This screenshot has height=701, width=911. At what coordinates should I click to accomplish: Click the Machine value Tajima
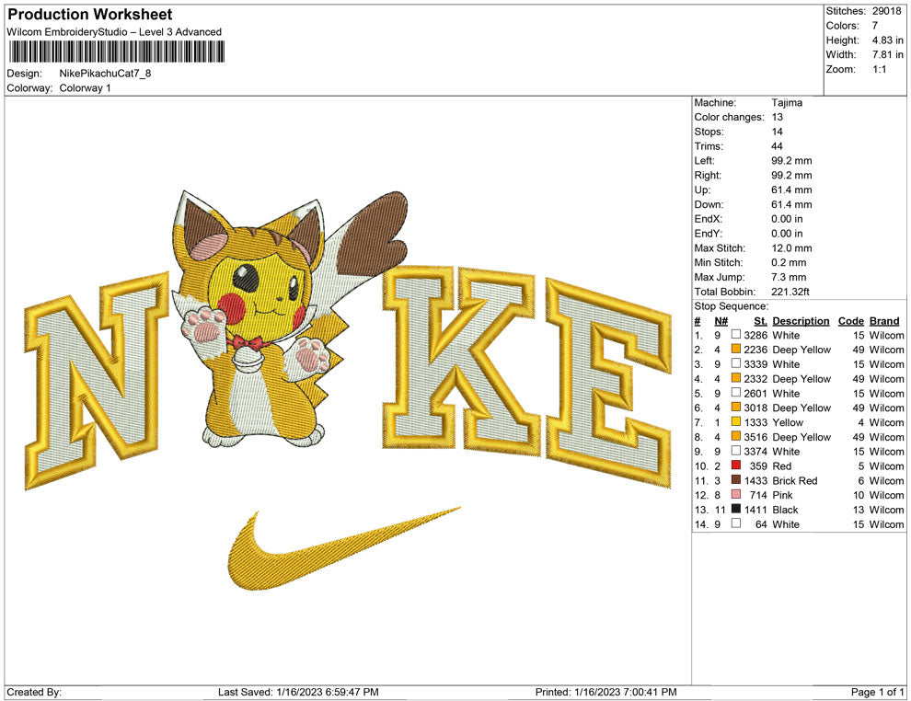click(x=787, y=102)
